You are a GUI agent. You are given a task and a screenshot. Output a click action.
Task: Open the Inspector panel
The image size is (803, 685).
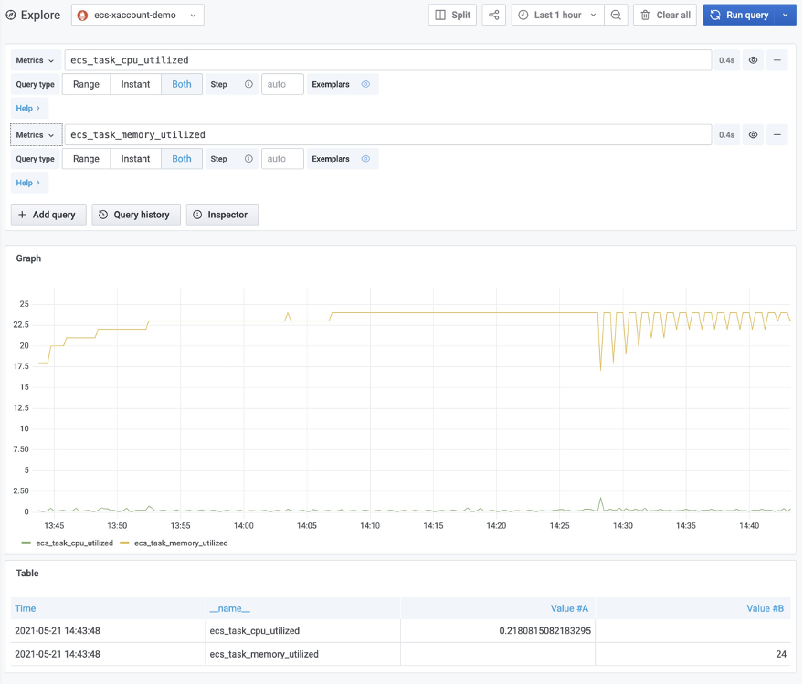[222, 215]
